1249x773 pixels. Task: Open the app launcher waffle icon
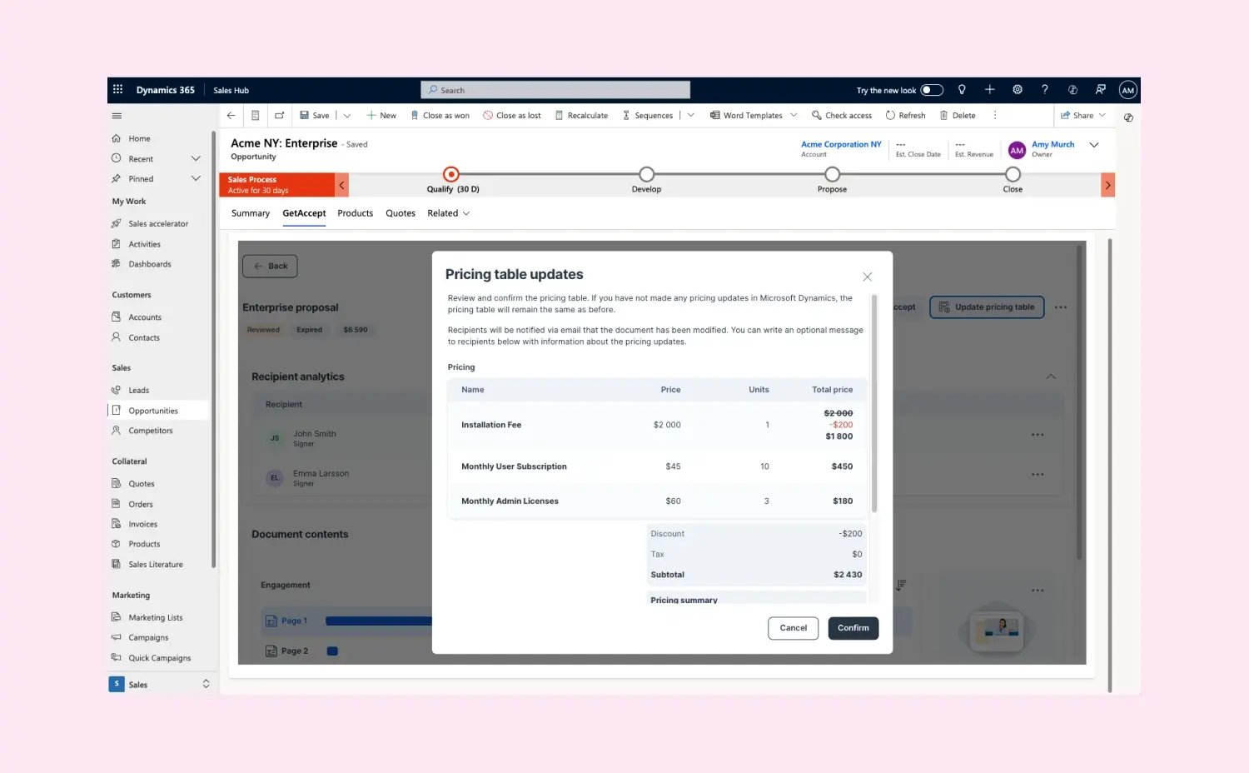[x=117, y=89]
